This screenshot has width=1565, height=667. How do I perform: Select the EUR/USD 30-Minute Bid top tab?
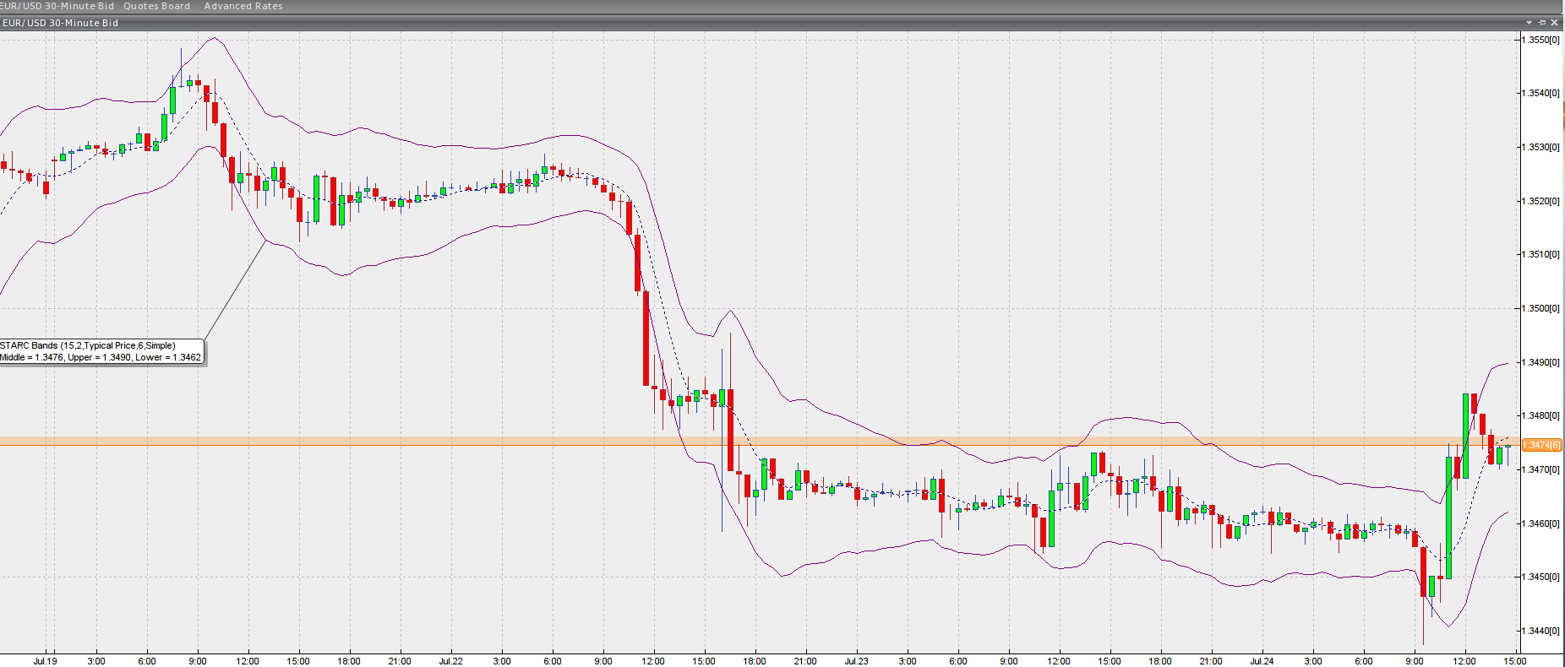click(57, 6)
